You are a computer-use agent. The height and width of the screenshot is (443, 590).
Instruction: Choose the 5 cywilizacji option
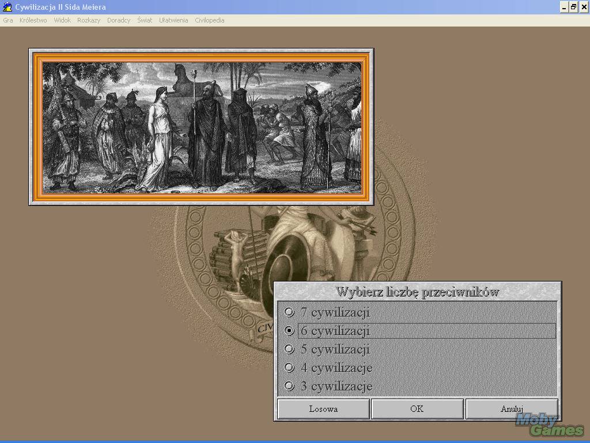[289, 349]
